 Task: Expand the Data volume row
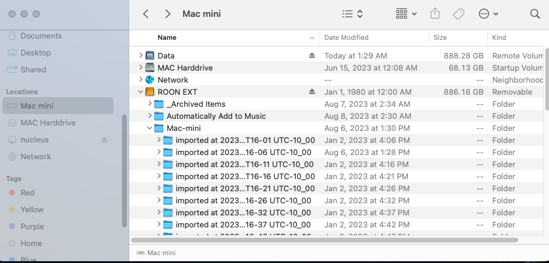pos(140,55)
